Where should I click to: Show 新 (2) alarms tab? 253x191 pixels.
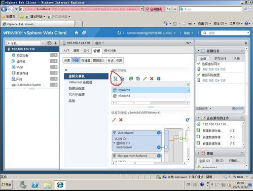(x=220, y=161)
